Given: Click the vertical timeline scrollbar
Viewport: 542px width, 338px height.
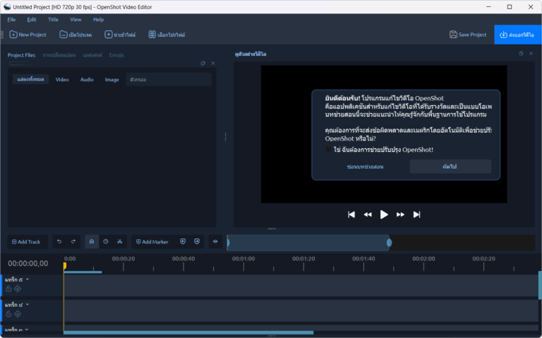Looking at the screenshot, I should pyautogui.click(x=540, y=285).
